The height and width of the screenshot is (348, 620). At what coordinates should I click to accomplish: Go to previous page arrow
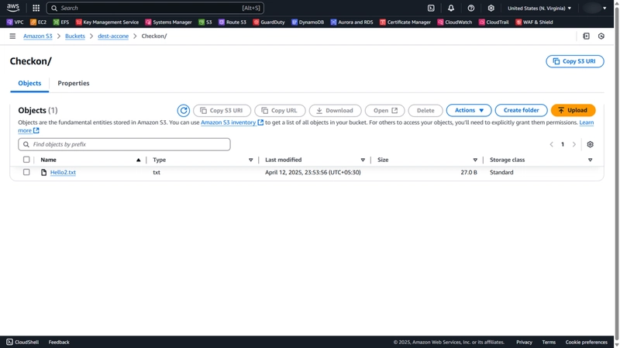[x=551, y=144]
